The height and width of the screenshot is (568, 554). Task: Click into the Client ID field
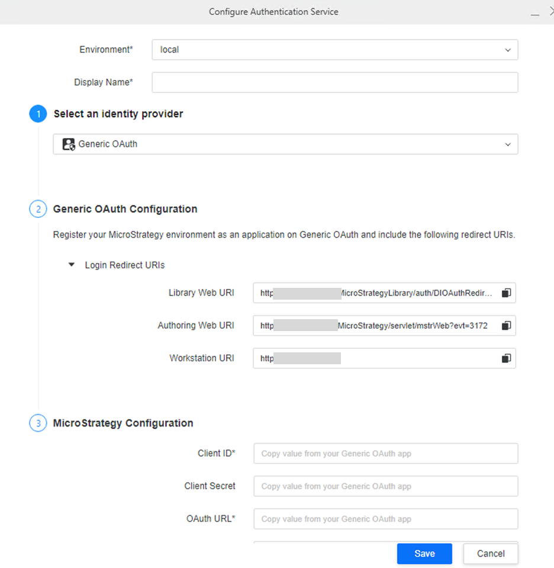pyautogui.click(x=385, y=454)
